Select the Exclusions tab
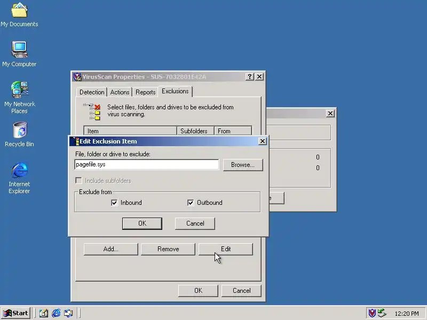 [175, 91]
